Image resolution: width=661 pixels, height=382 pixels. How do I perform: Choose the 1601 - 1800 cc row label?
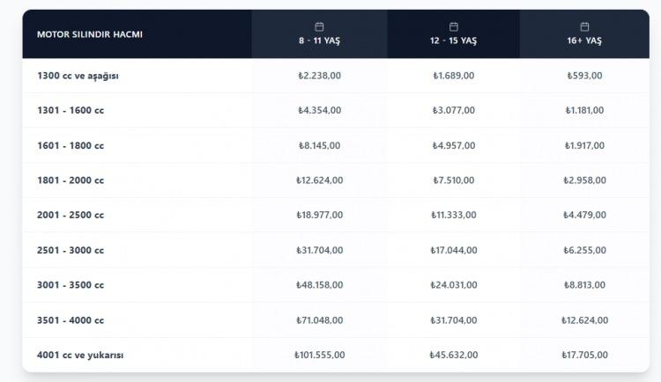coord(71,145)
